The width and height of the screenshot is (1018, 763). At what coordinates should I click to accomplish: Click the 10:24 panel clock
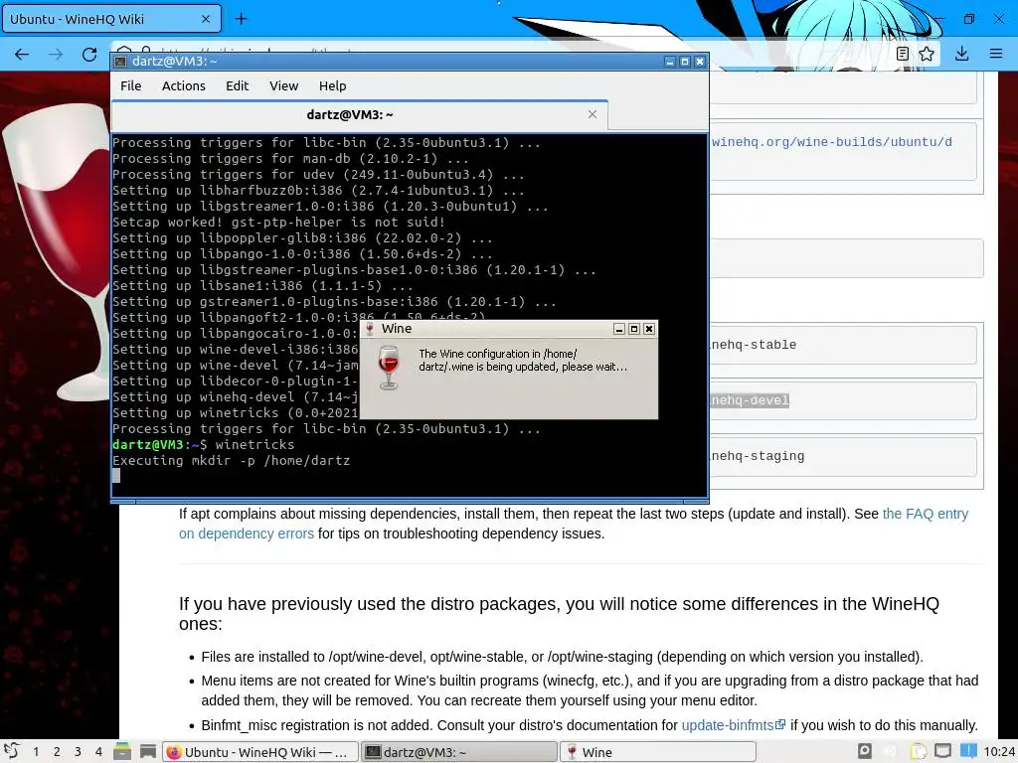point(999,752)
